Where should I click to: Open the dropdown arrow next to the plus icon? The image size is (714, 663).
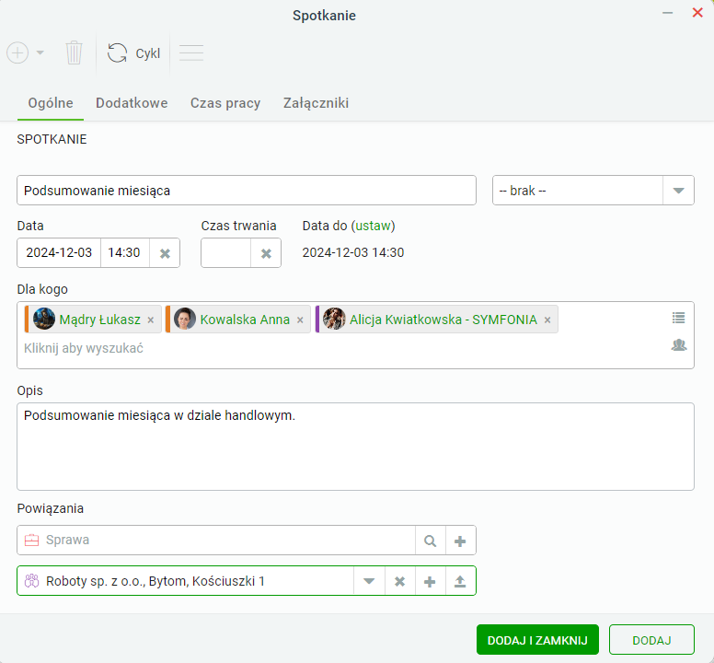point(40,52)
